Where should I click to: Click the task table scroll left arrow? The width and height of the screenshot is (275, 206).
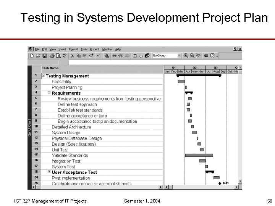click(34, 187)
